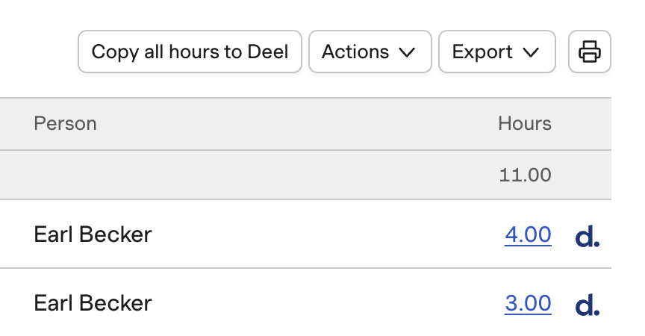The height and width of the screenshot is (336, 645).
Task: Click blank space between Earl Becker and 4.00
Action: point(328,234)
